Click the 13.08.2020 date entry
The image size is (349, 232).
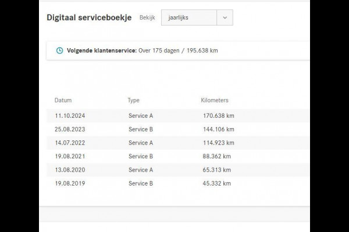[68, 170]
